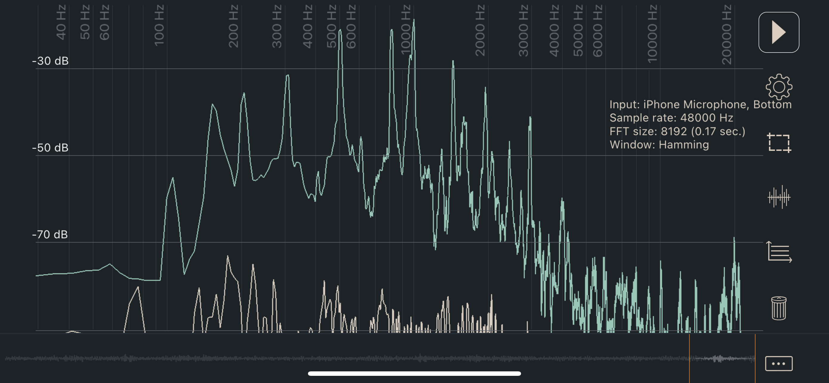The image size is (829, 383).
Task: Tap the -30 dB level label
Action: coord(50,61)
